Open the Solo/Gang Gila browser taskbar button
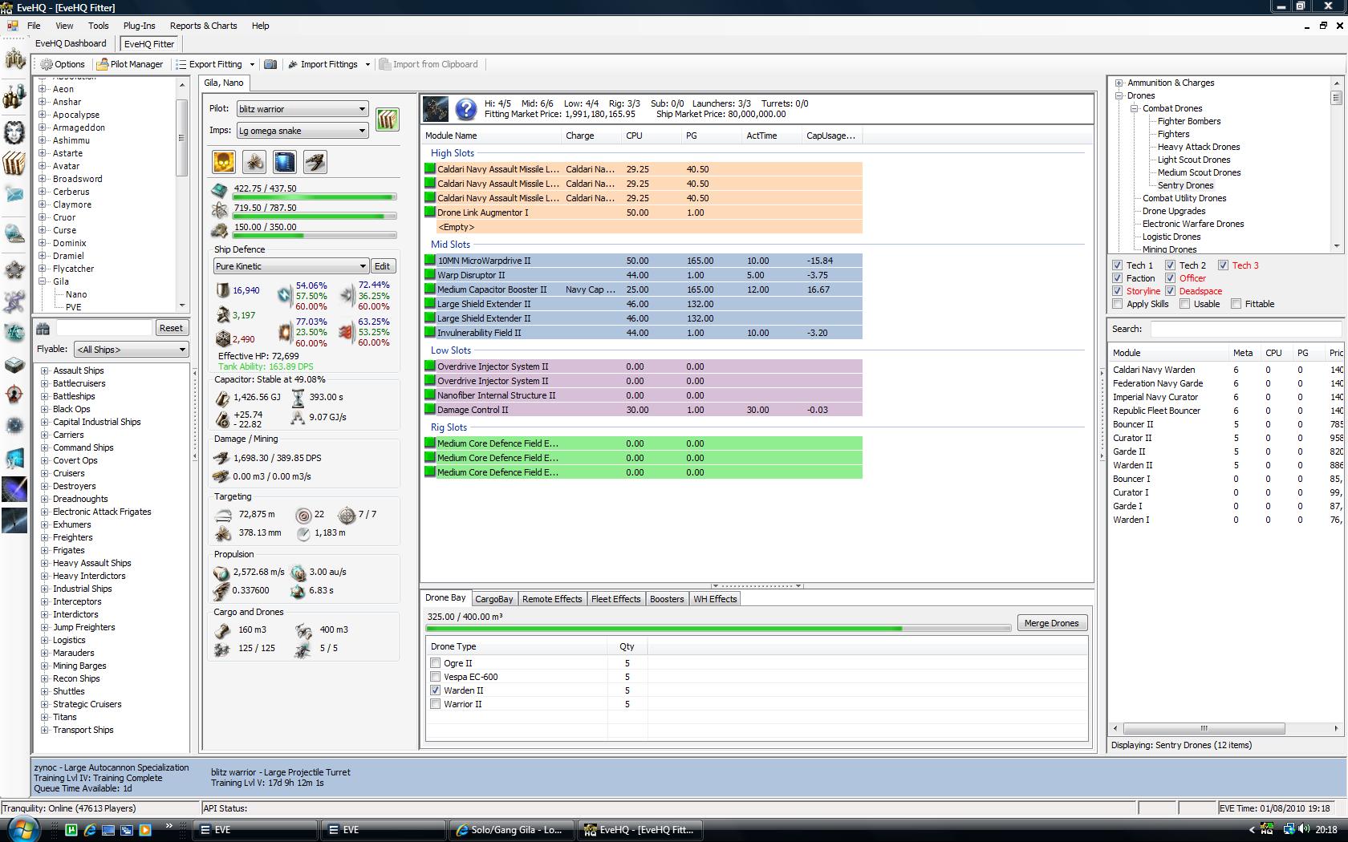Viewport: 1348px width, 842px height. point(510,830)
